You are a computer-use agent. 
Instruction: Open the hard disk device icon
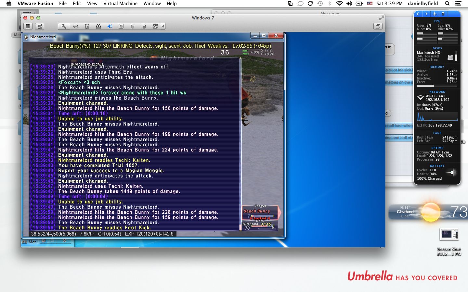87,26
